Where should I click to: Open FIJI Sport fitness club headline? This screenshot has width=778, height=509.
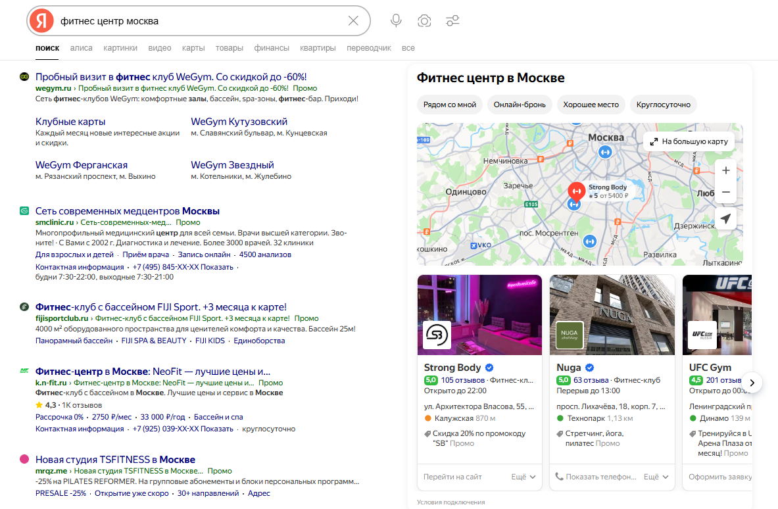pos(160,307)
